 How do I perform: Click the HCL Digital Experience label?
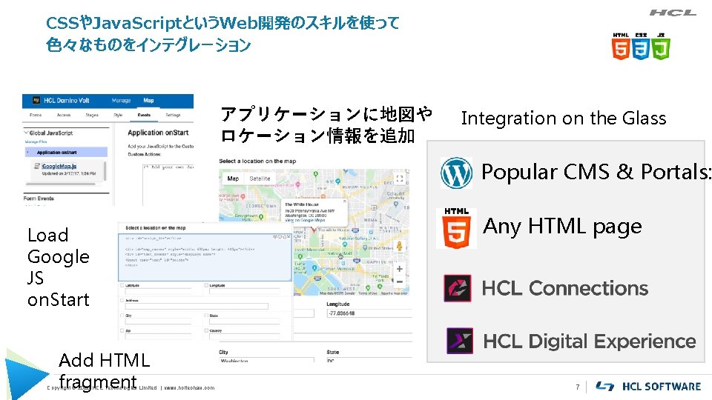coord(590,341)
